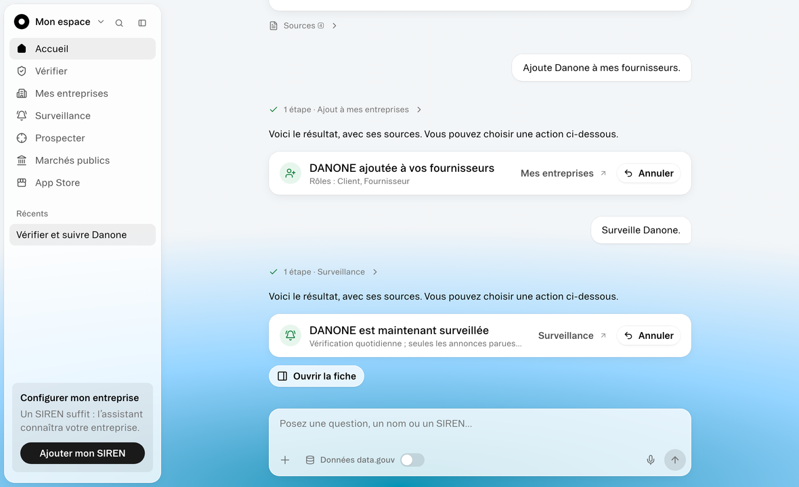Click 'DANONE ajoutée à vos fournisseurs' title

[402, 168]
